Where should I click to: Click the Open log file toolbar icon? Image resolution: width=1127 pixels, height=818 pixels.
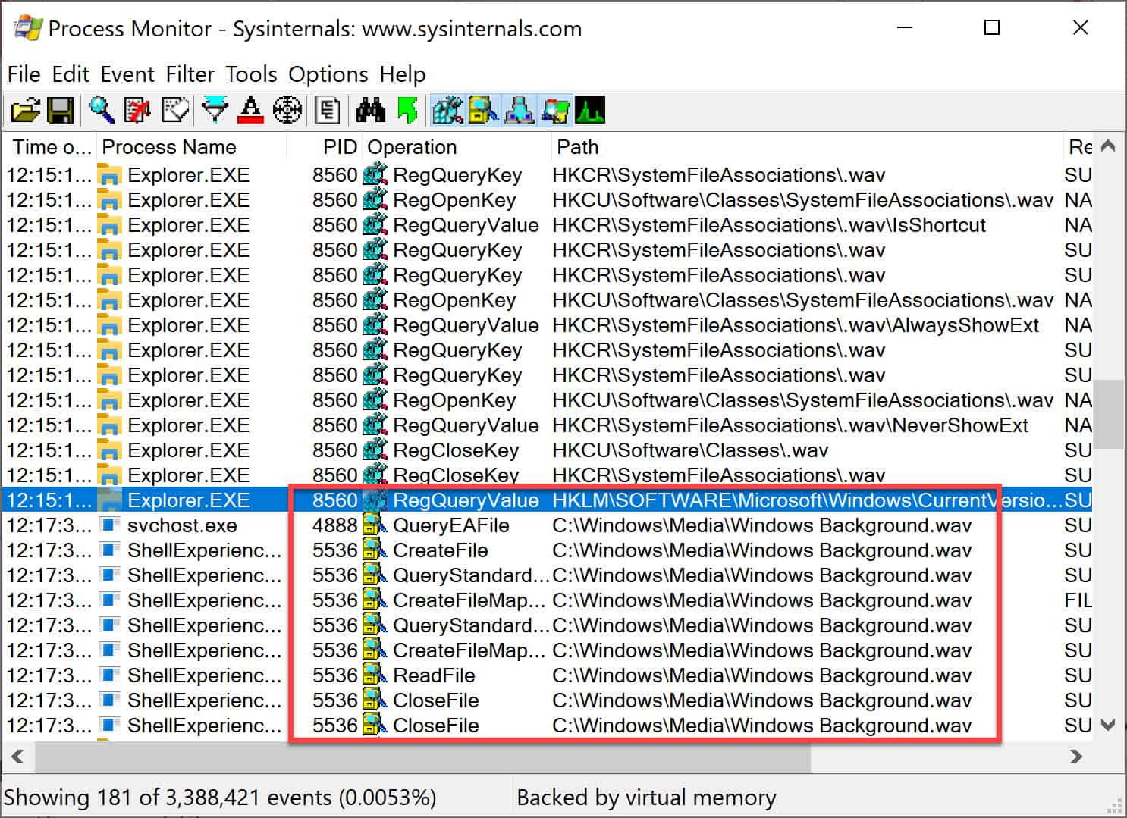click(25, 111)
